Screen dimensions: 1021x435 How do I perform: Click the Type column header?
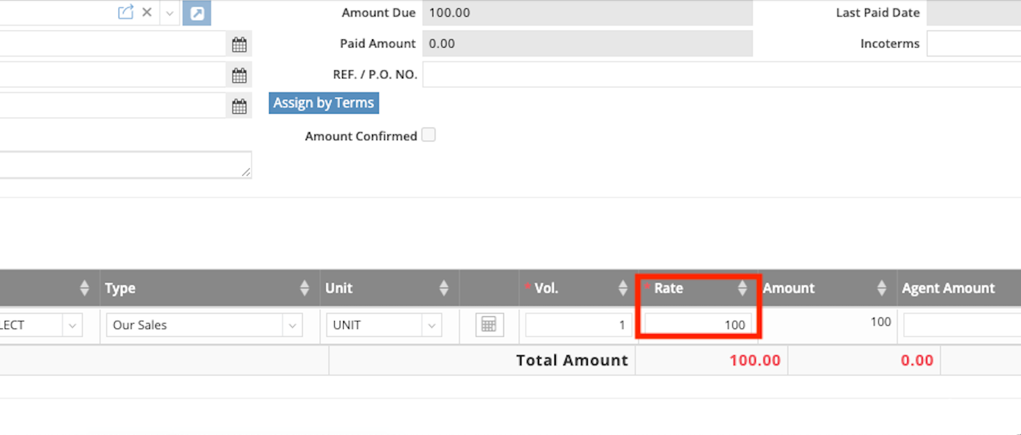coord(121,289)
